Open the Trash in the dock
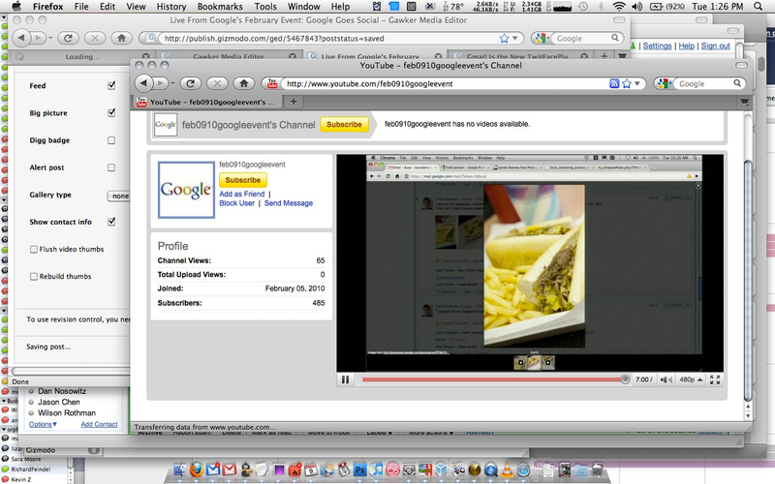775x484 pixels. [x=597, y=469]
